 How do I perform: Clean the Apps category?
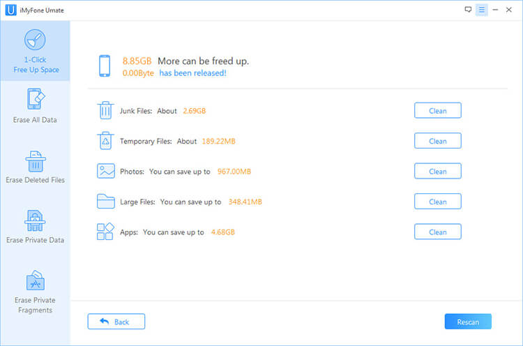438,232
